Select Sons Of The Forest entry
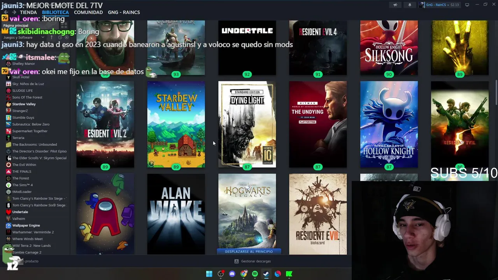 point(27,97)
